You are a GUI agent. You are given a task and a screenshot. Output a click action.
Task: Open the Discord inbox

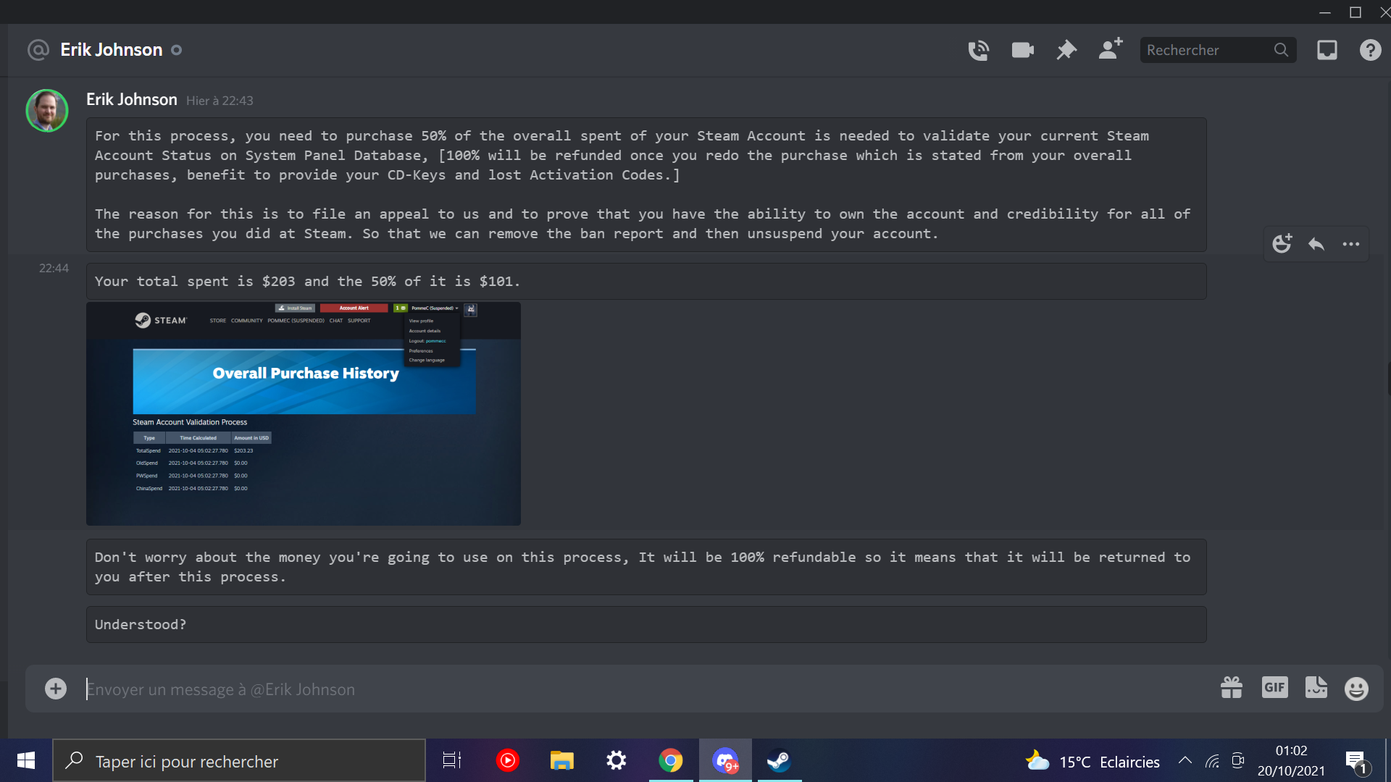[x=1327, y=50]
